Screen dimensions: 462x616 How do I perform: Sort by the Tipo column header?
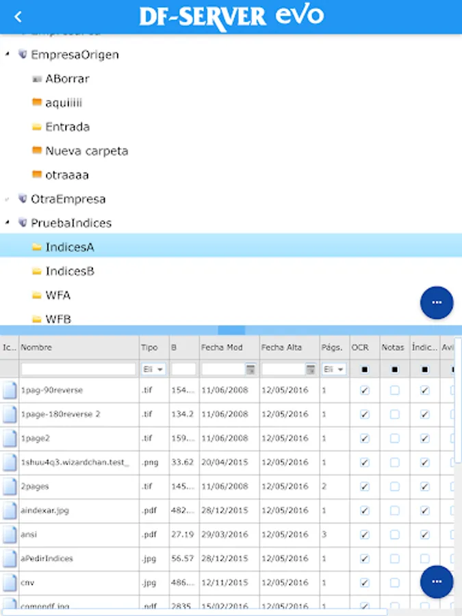tap(154, 347)
